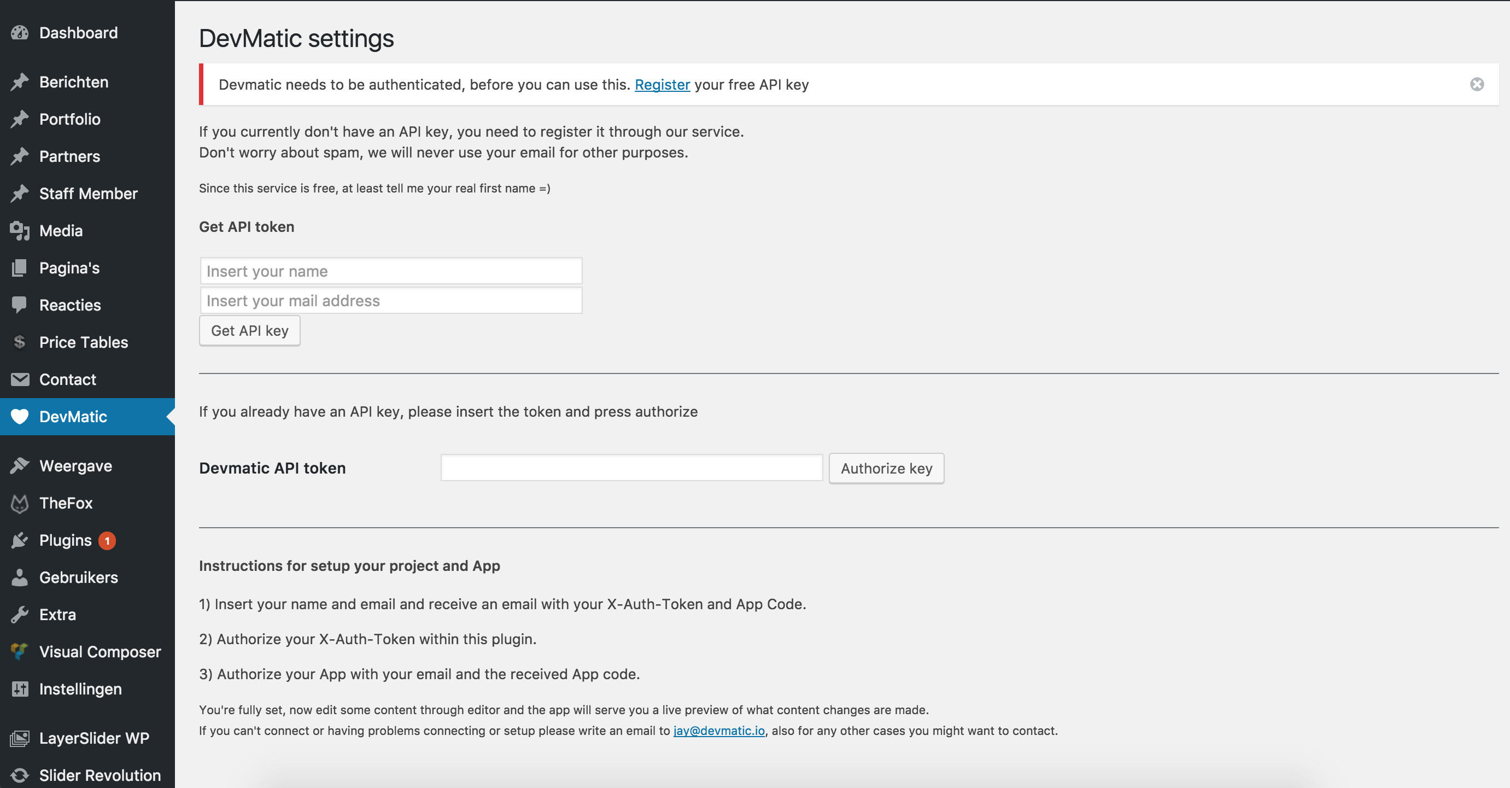Click the Contact envelope icon
Screen dimensions: 1510x788
[x=19, y=380]
